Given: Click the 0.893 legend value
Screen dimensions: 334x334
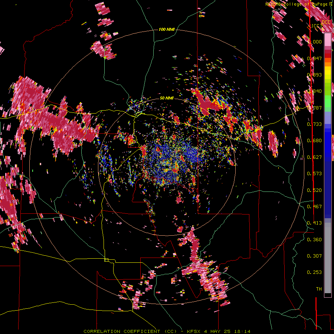Looking at the screenshot, I should (314, 75).
